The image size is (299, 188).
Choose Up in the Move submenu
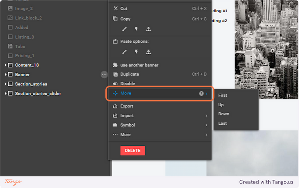236,105
